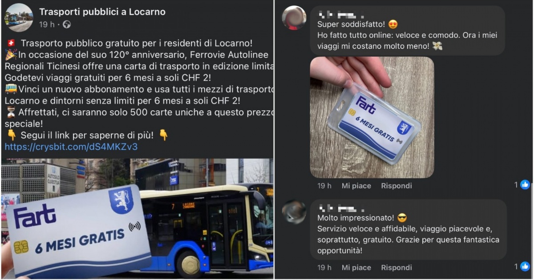Open Trasporti pubblici a Locarno page avatar
The width and height of the screenshot is (534, 280).
coord(19,18)
